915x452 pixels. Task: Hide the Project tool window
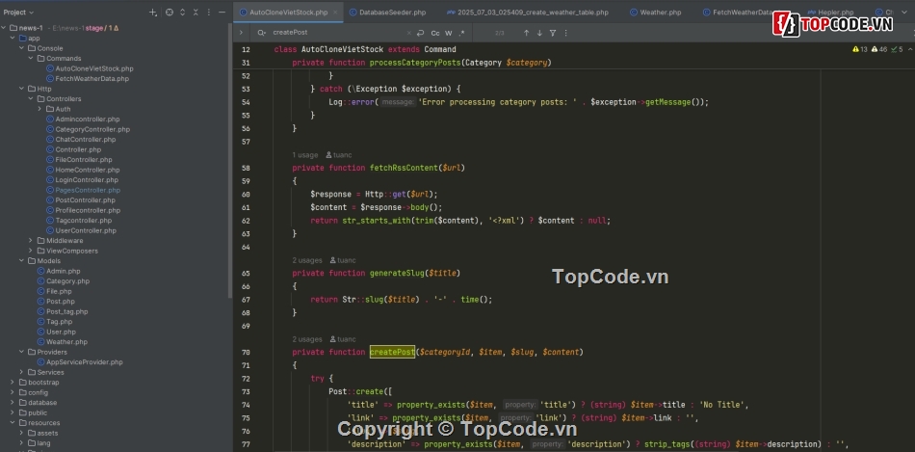point(222,13)
